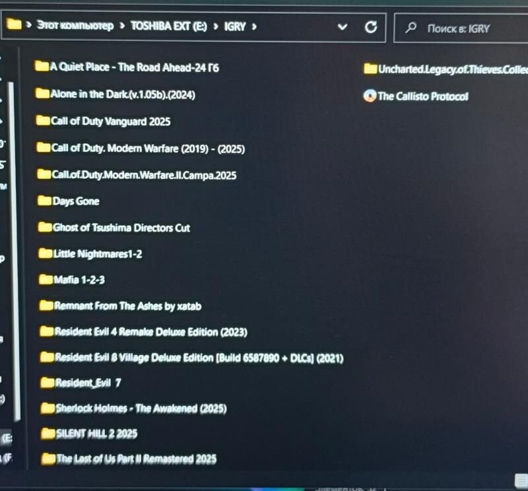This screenshot has width=528, height=491.
Task: Select Alone in the Dark.(v.1.05b).(2024)
Action: [x=115, y=94]
